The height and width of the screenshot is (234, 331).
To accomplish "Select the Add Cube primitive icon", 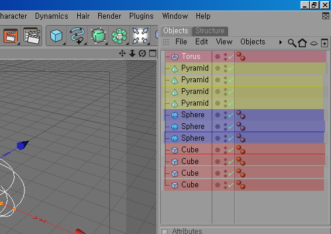I will [56, 36].
